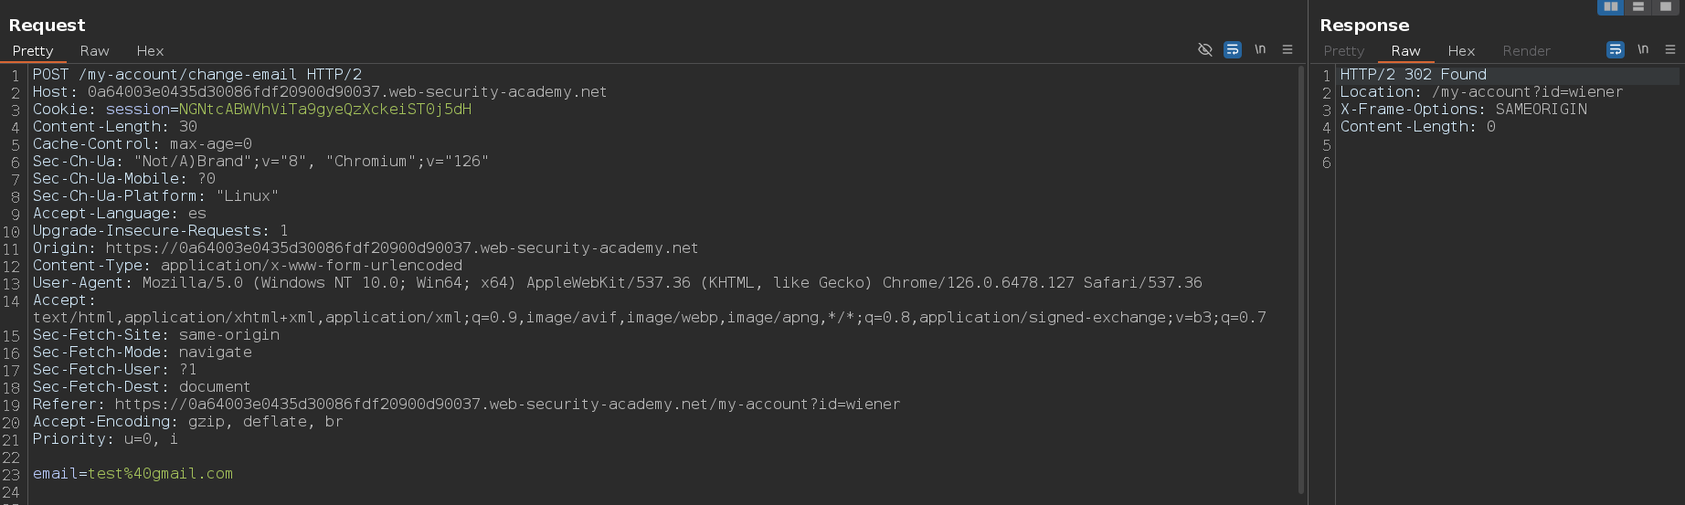Toggle the hide-headers eye icon in Request
Viewport: 1685px width, 505px height.
pos(1205,49)
